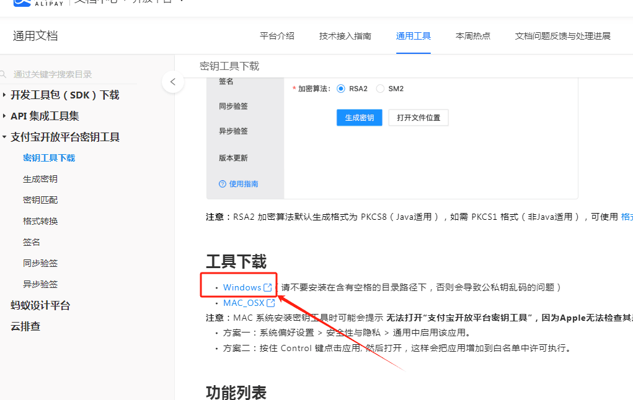Select the SM2 encryption algorithm
Image resolution: width=633 pixels, height=400 pixels.
(380, 89)
